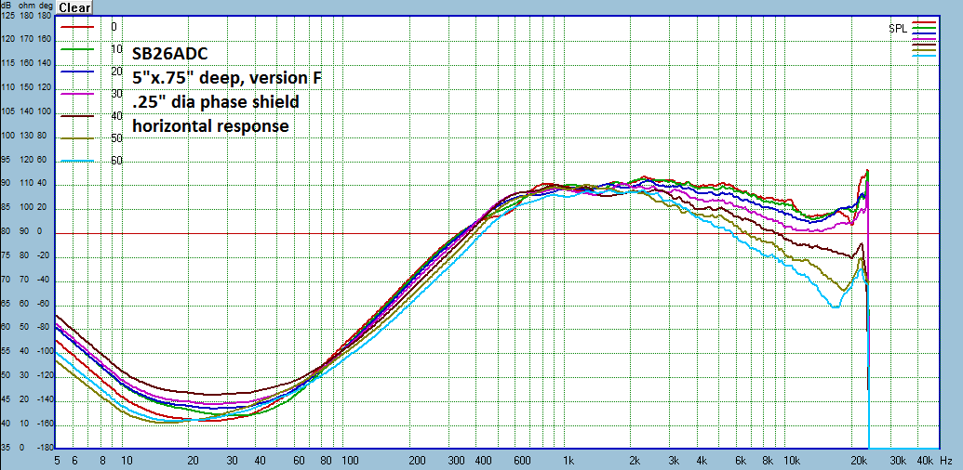The width and height of the screenshot is (963, 470).
Task: Select the blue 20 degree legend line
Action: pos(77,72)
